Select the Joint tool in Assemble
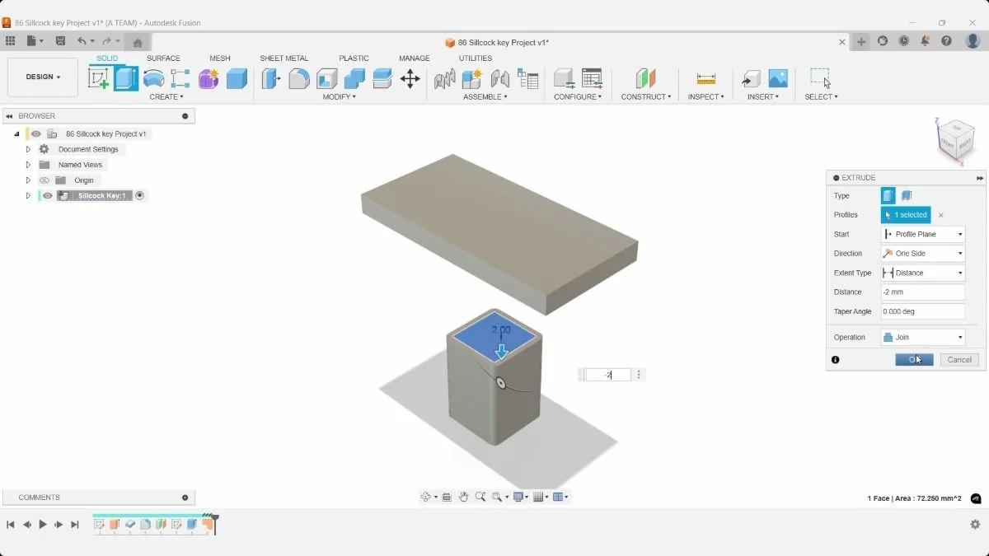 coord(445,78)
